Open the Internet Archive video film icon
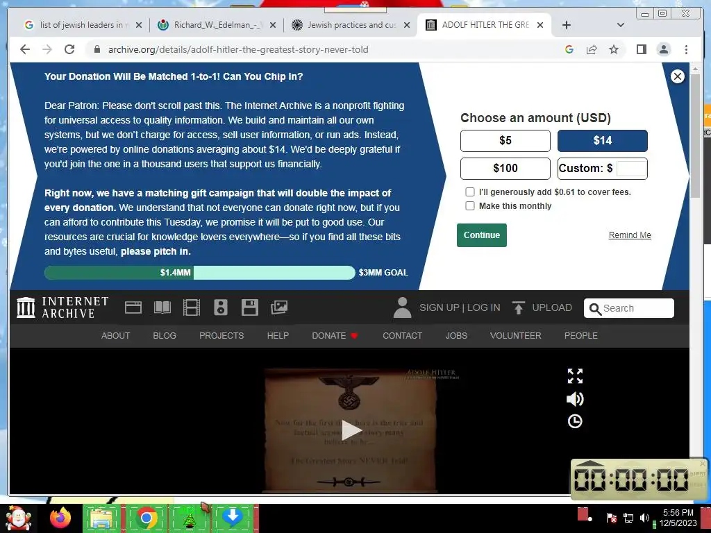 192,307
